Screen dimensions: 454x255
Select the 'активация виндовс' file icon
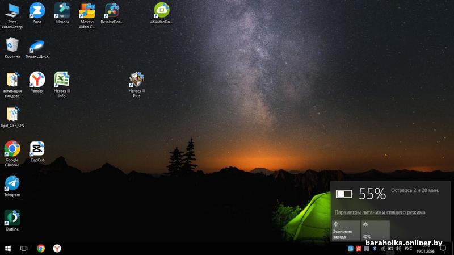click(12, 85)
